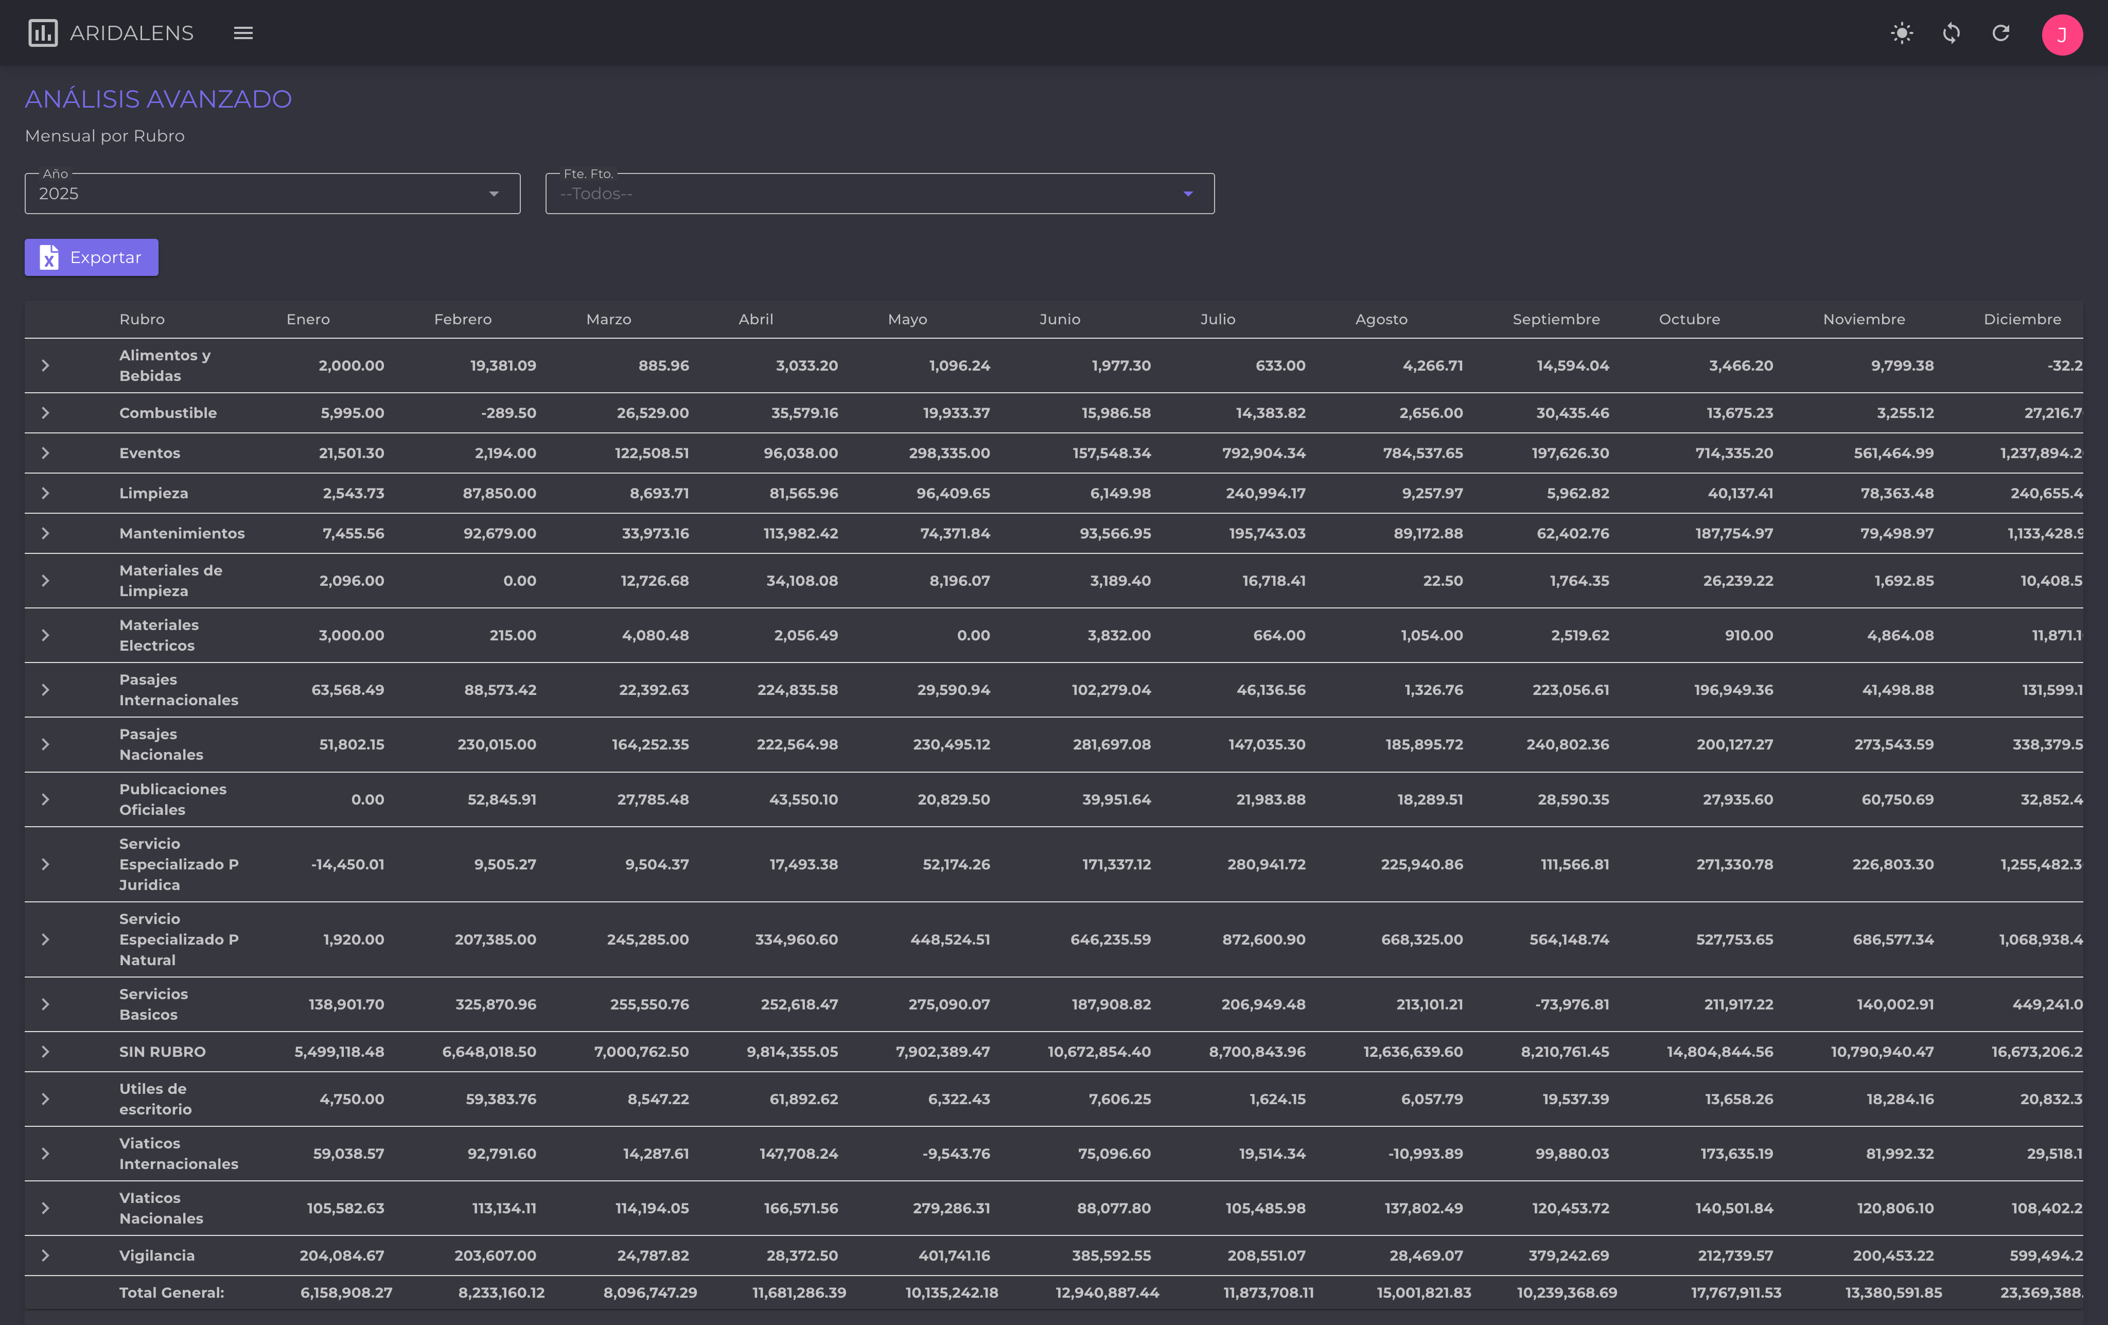Toggle light theme sun icon
Image resolution: width=2108 pixels, height=1325 pixels.
[x=1902, y=33]
